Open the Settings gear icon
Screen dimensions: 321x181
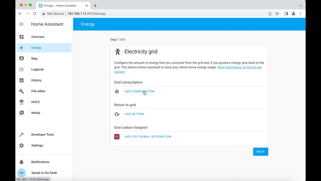(22, 145)
